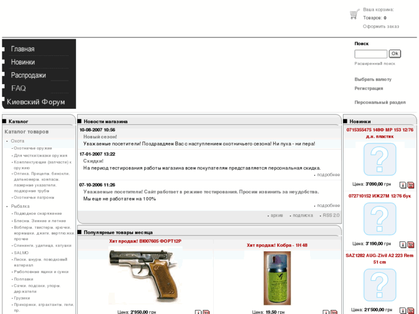The height and width of the screenshot is (314, 419).
Task: Open product title 0715355475 148Ф MP 153
Action: tap(380, 133)
